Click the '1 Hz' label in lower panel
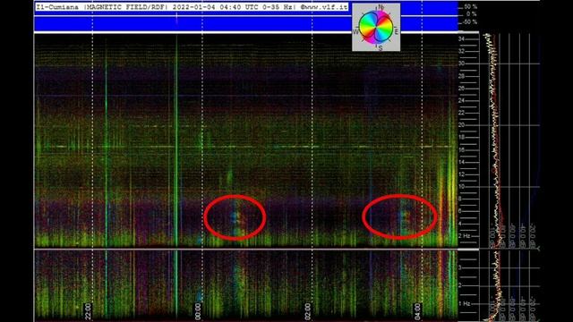This screenshot has width=573, height=322. point(464,303)
